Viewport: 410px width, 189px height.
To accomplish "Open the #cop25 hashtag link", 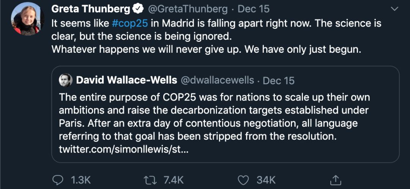I will coord(130,23).
